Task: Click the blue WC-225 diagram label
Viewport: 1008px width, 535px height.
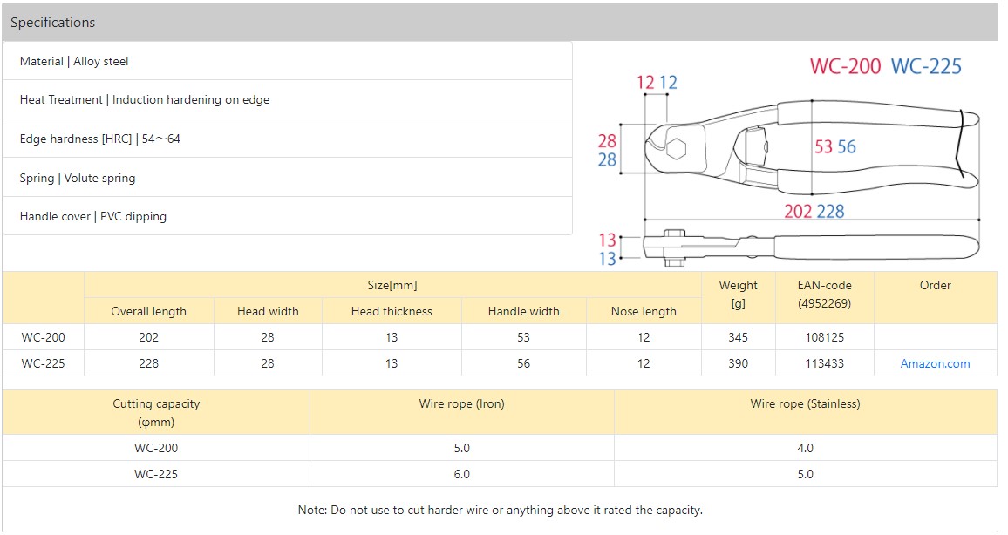Action: tap(925, 66)
